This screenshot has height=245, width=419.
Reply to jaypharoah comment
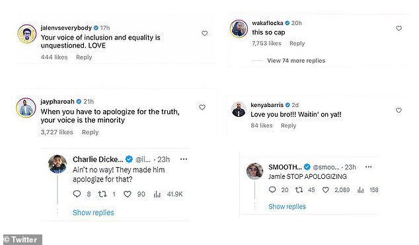click(90, 132)
